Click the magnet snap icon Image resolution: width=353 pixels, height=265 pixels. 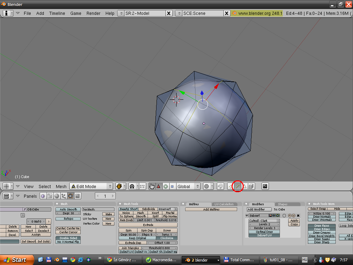click(x=220, y=186)
